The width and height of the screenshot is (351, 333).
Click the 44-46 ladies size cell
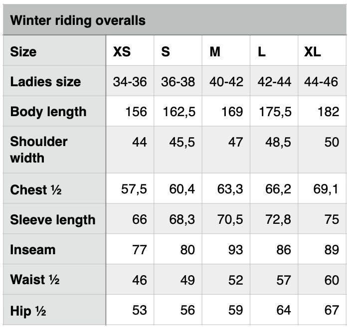(321, 82)
